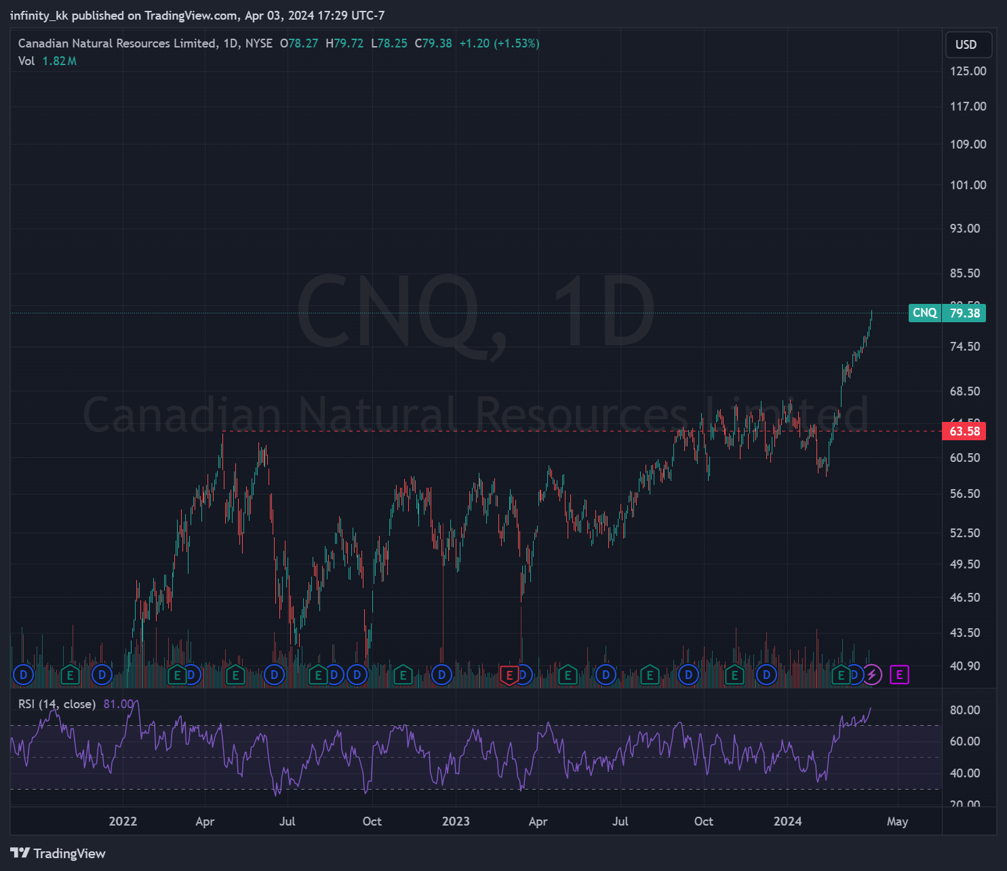Click the D dividend marker just before the 2023 label
This screenshot has width=1007, height=871.
[x=442, y=675]
